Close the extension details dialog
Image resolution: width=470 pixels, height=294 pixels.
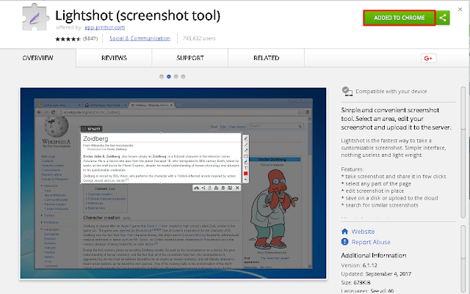(460, 10)
